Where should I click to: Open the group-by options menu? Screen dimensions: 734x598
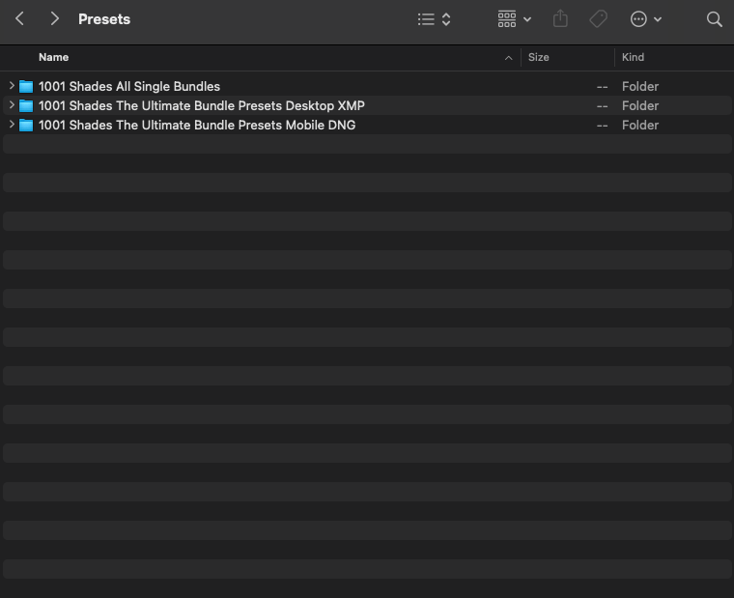pos(514,19)
